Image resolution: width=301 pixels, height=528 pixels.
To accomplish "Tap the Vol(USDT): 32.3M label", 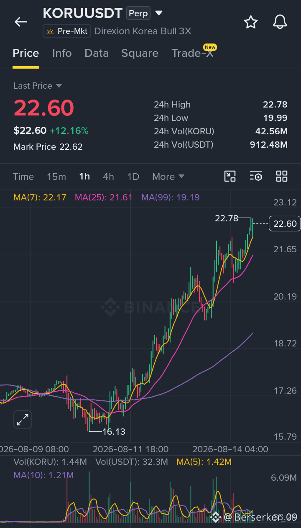I will (x=132, y=462).
